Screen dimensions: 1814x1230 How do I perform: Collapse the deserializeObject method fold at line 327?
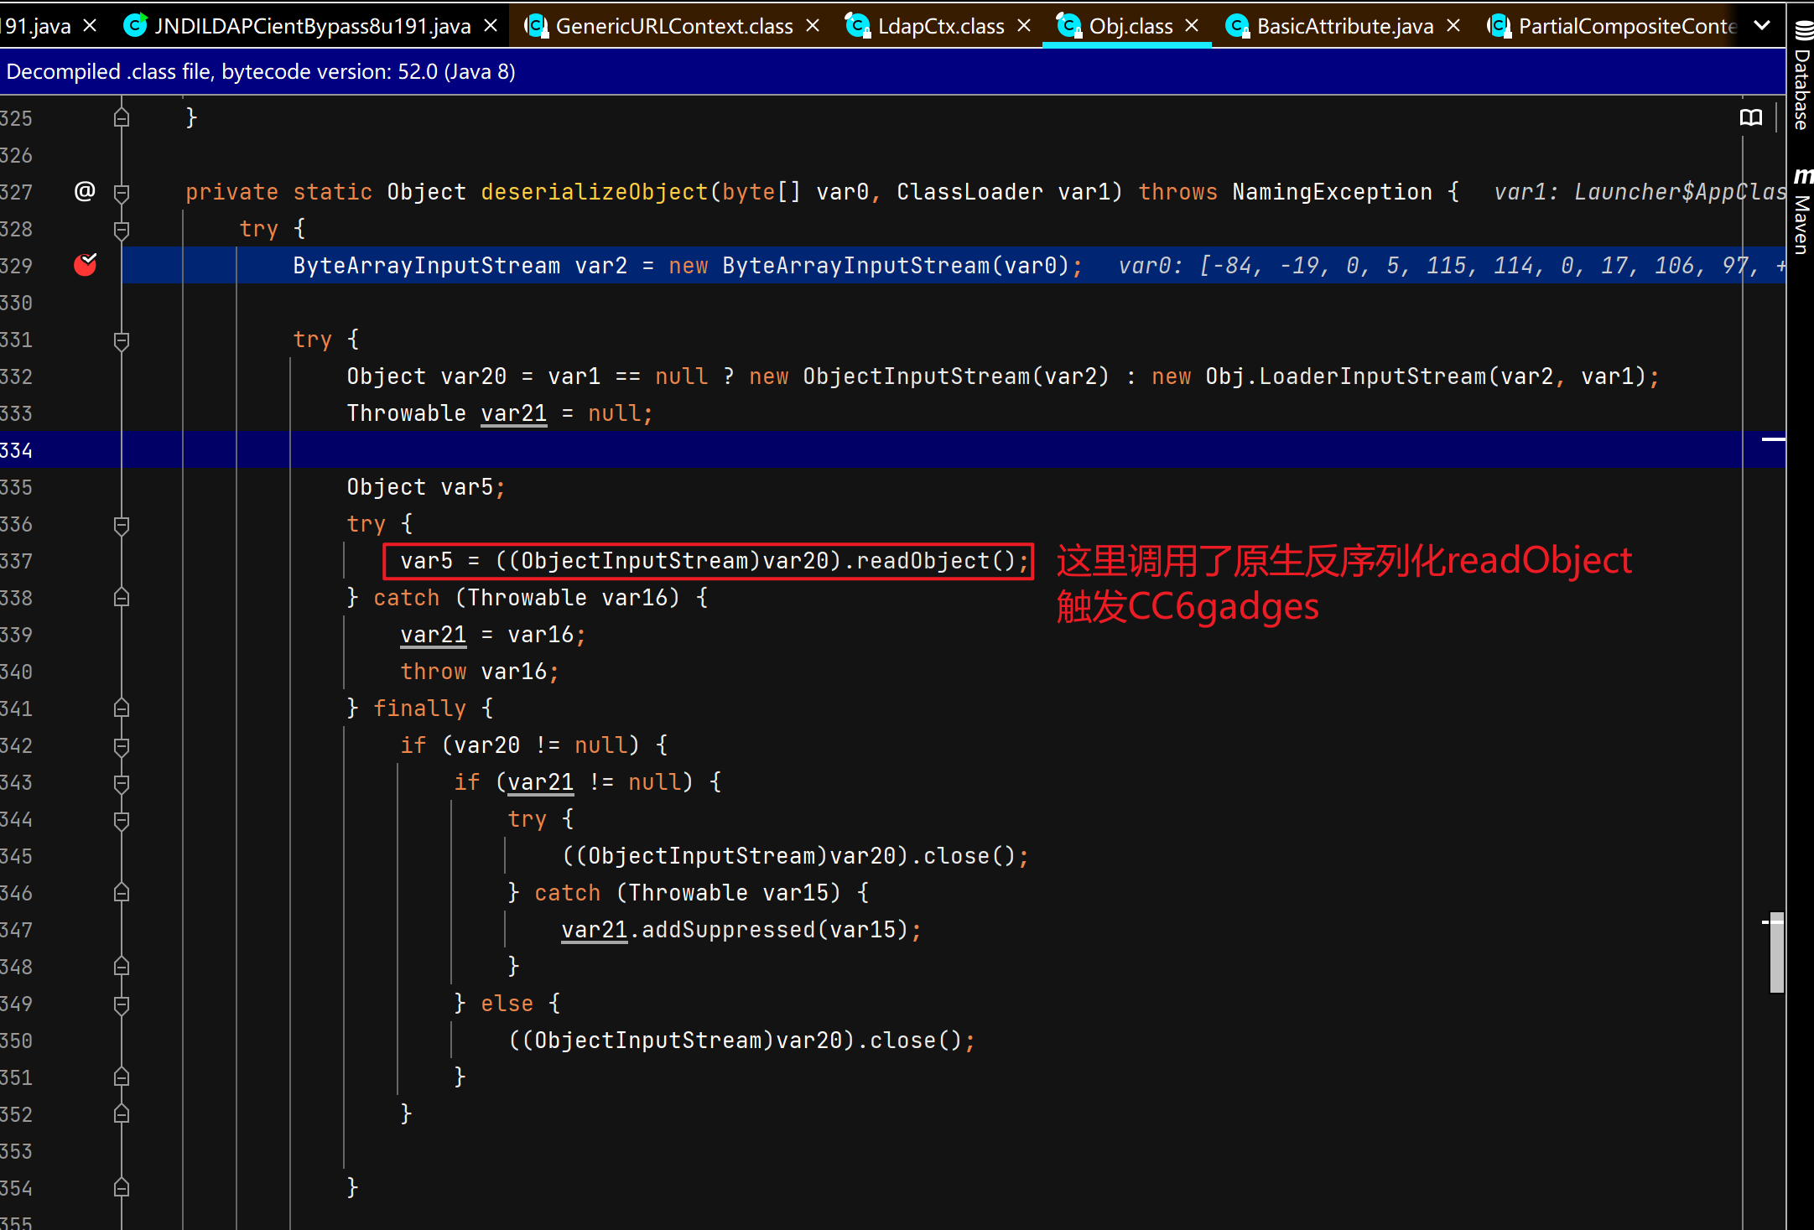pos(122,192)
